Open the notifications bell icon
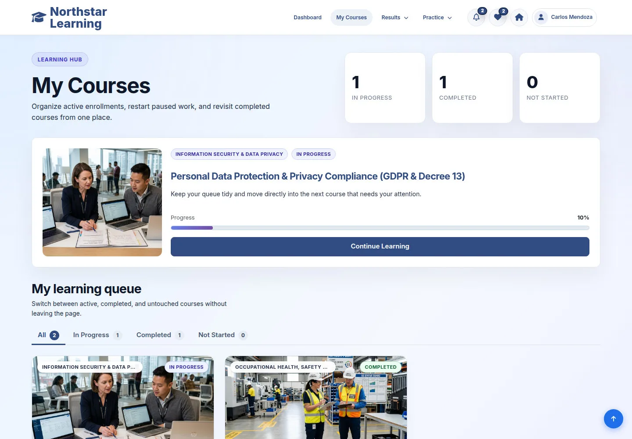Viewport: 632px width, 439px height. click(476, 18)
